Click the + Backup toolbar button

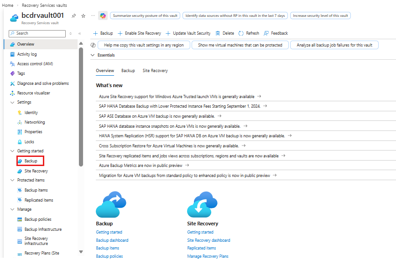point(103,33)
